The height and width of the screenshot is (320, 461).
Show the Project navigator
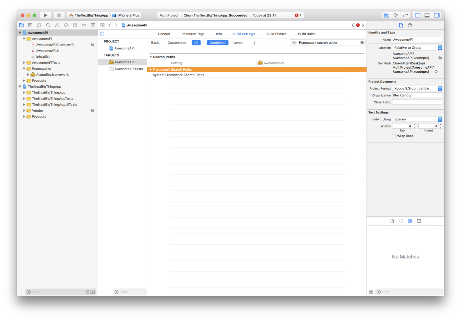[21, 25]
